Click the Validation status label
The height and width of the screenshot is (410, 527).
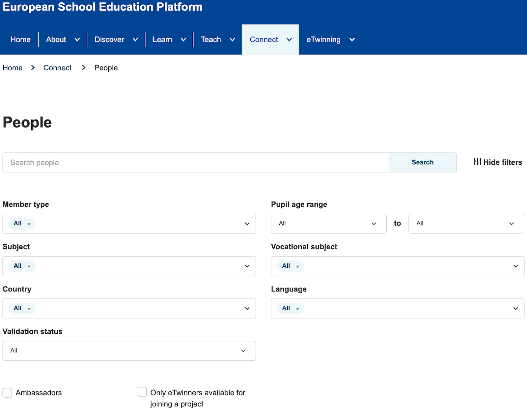tap(32, 331)
